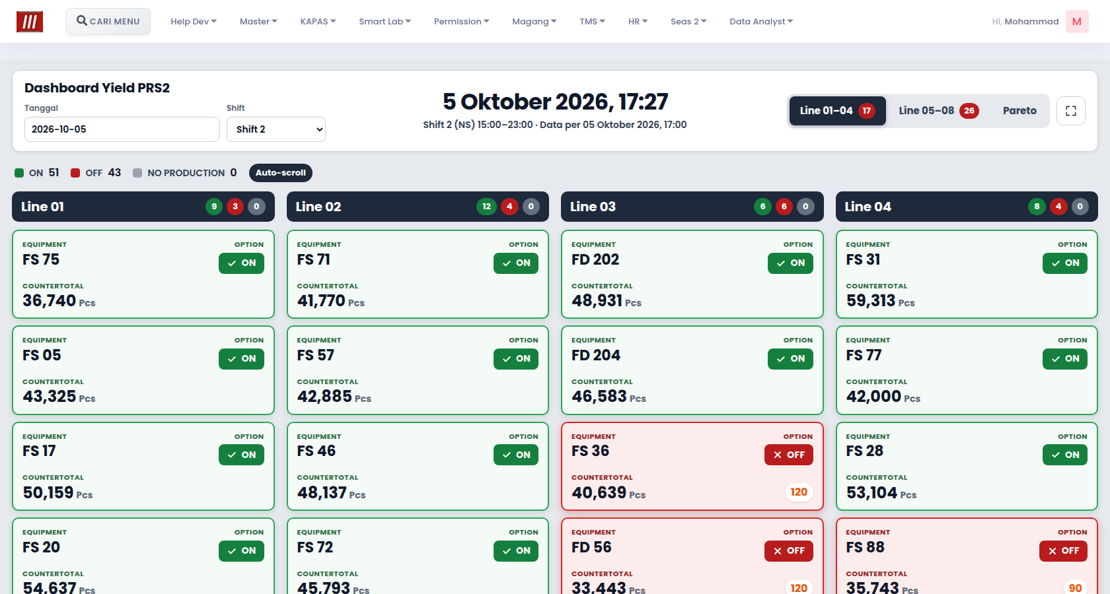Toggle the ON option for FS 17
1110x594 pixels.
242,455
